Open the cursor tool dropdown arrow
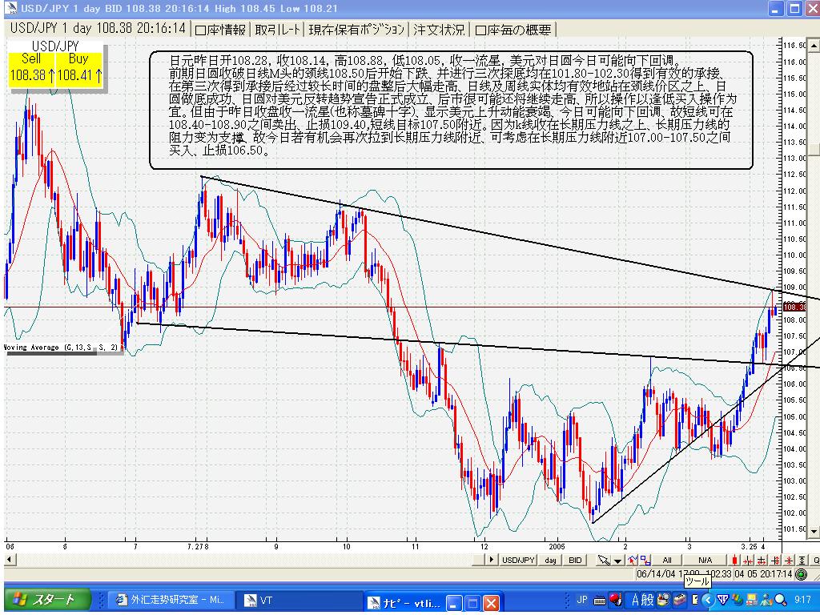This screenshot has width=820, height=615. (x=617, y=560)
